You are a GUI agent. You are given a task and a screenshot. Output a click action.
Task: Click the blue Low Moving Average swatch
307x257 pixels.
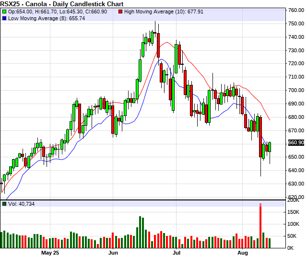[x=4, y=18]
